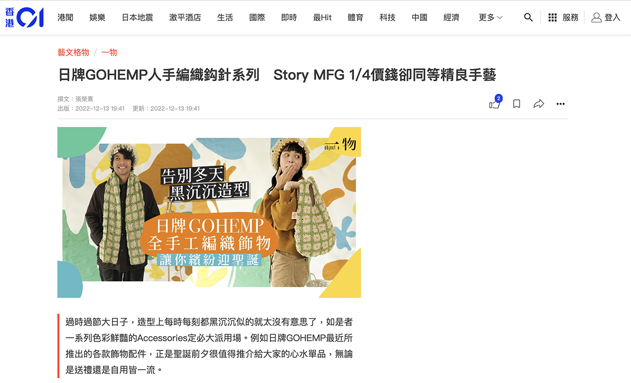
Task: Click the user login icon
Action: 596,17
